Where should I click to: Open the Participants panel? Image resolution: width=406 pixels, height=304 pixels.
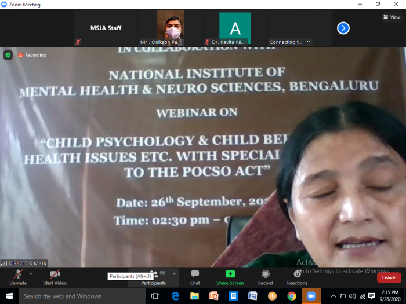[153, 278]
